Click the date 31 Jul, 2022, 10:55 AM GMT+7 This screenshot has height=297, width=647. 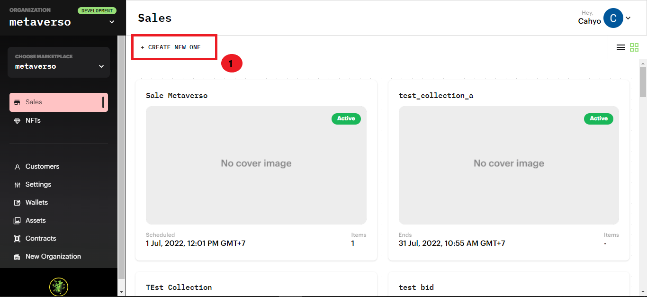pyautogui.click(x=452, y=243)
